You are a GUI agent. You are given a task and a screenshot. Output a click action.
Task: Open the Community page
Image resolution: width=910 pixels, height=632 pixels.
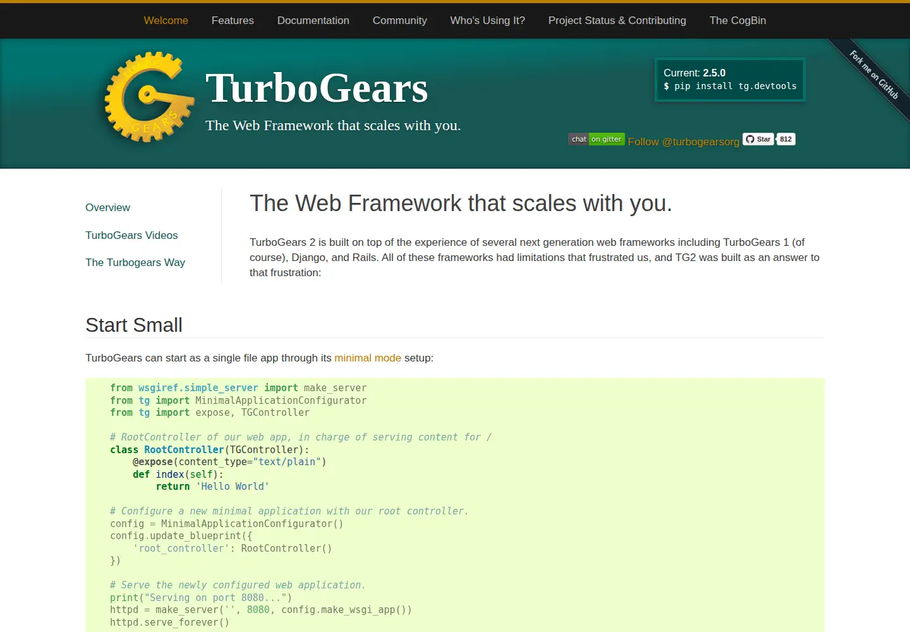pyautogui.click(x=400, y=20)
